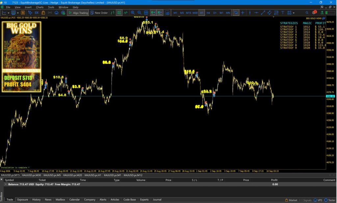Open the toolbar search icon
Viewport: 337px width, 203px height.
[x=307, y=13]
